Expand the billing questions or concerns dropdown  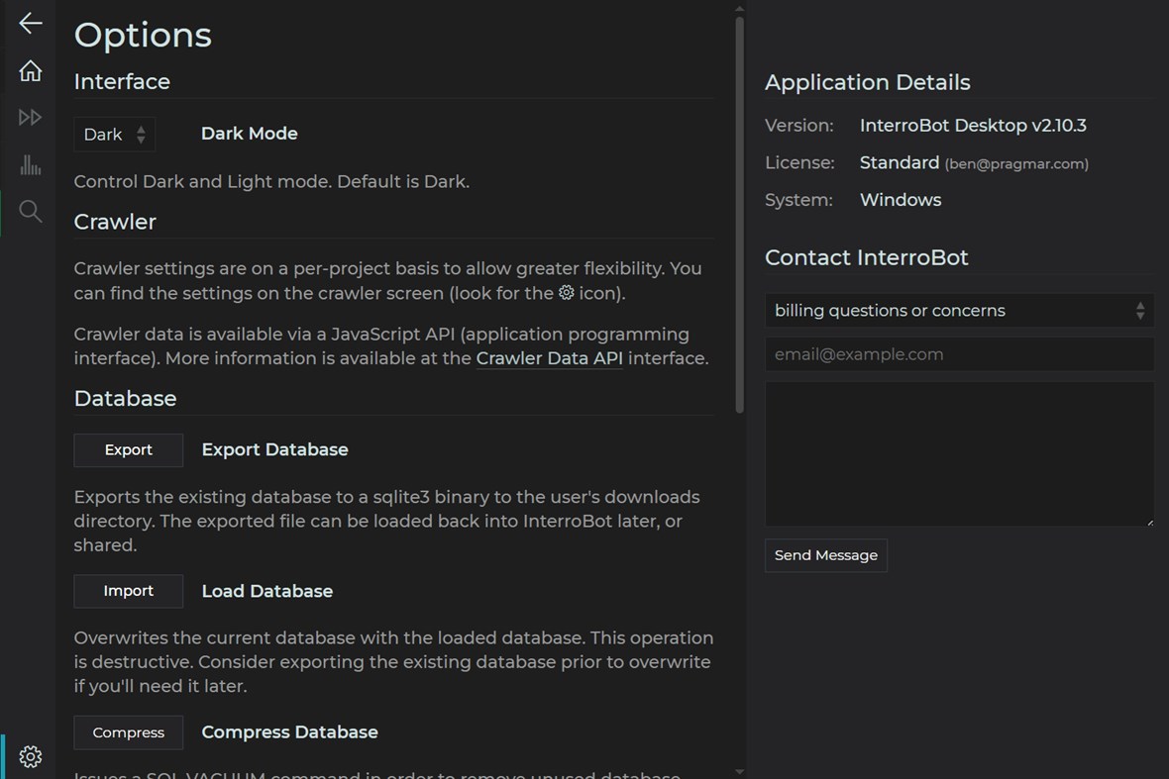pyautogui.click(x=959, y=311)
